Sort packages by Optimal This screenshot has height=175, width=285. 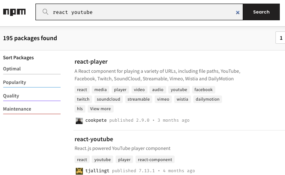(31, 69)
